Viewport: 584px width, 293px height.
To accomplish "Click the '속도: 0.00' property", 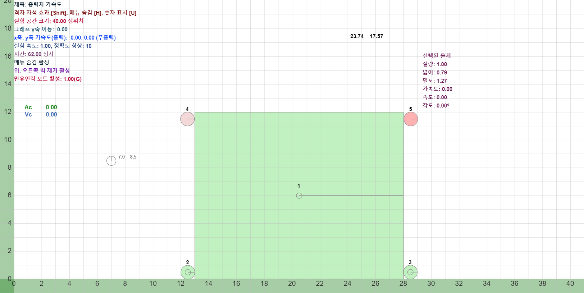I will [435, 97].
